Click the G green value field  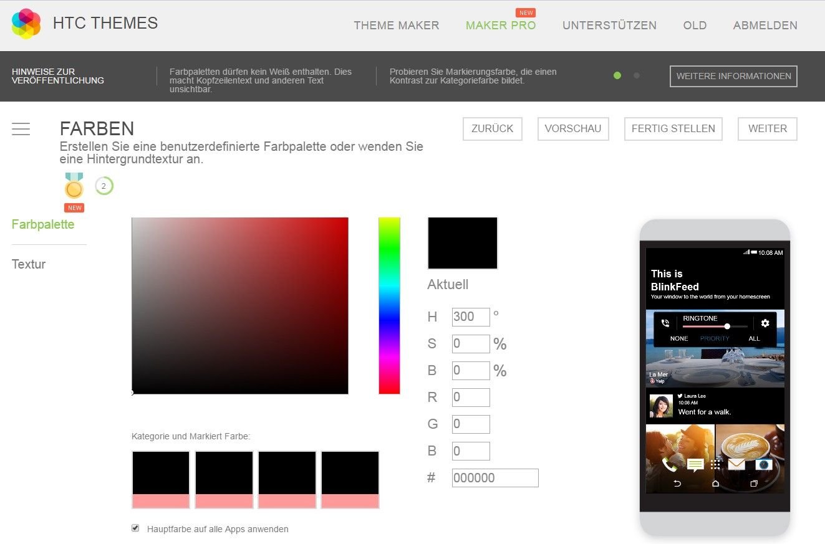(471, 424)
